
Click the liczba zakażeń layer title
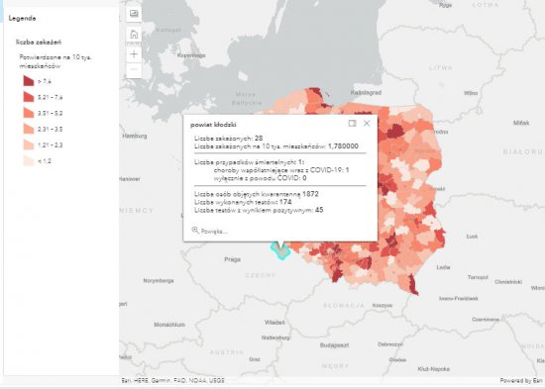pos(39,42)
